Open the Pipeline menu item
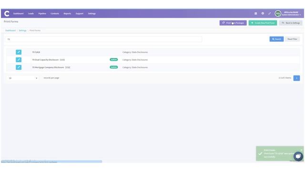 click(42, 14)
